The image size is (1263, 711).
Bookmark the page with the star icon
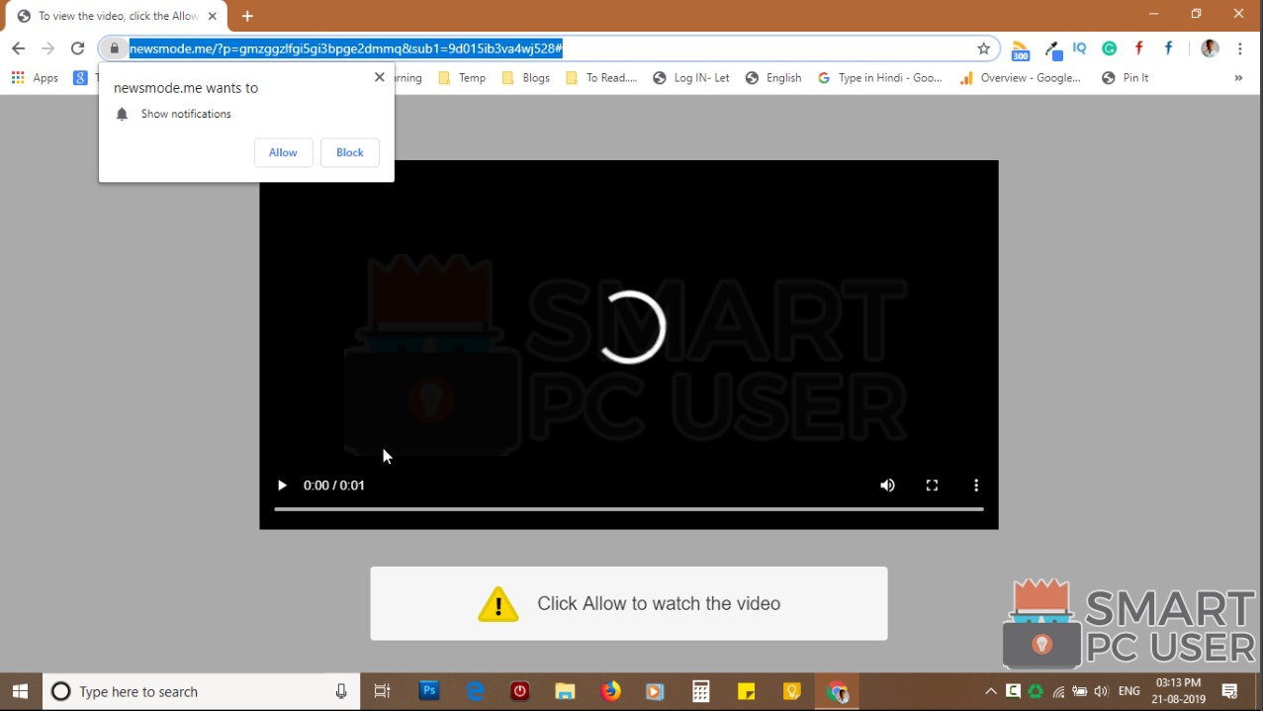point(983,47)
